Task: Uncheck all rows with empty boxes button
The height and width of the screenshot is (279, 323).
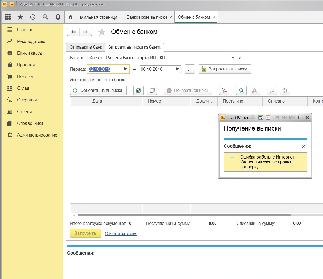Action: tap(152, 91)
